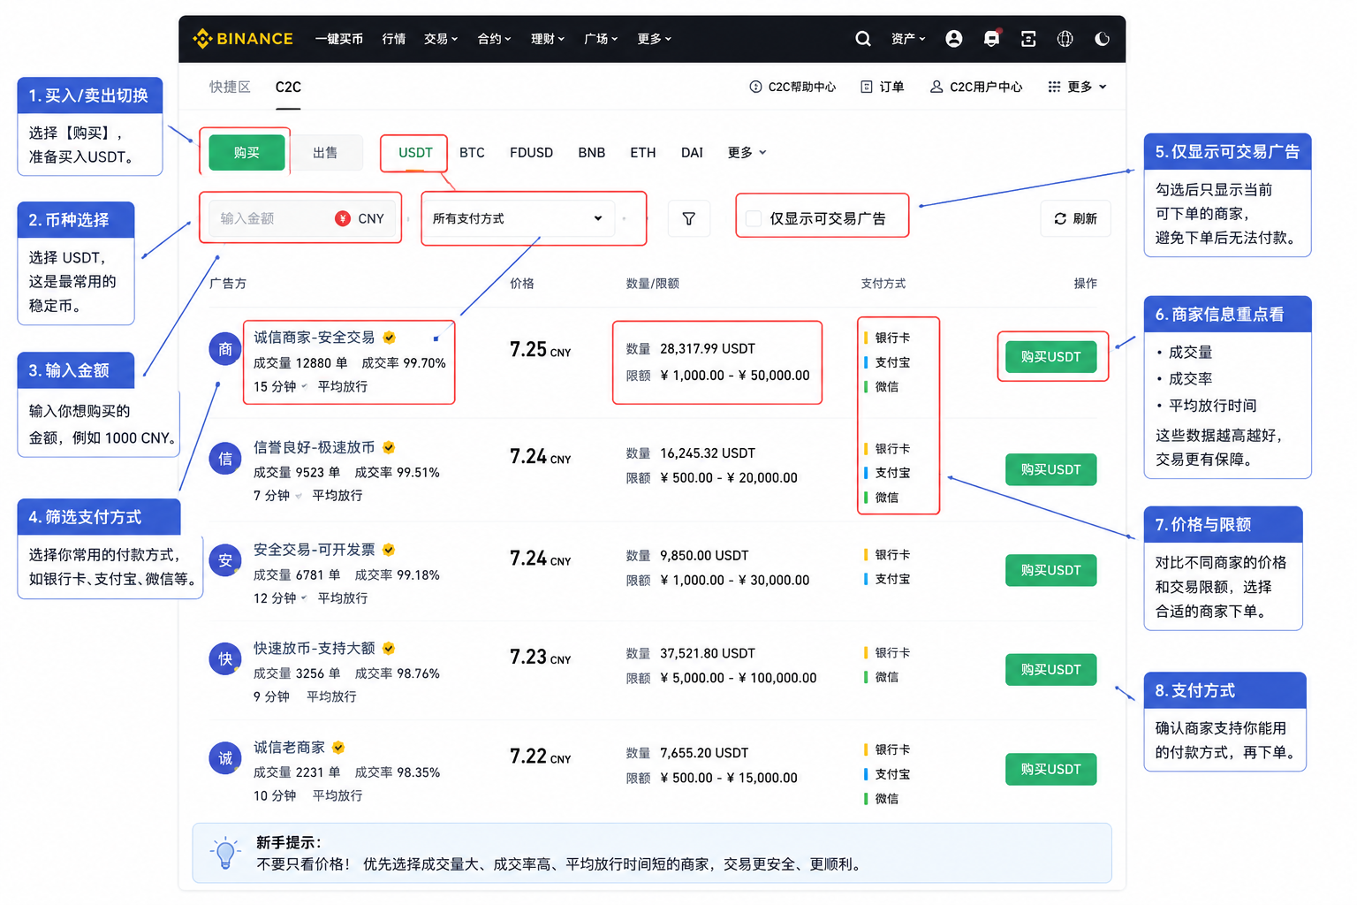Enable 仅显示可交易广告 checkbox

click(x=754, y=218)
